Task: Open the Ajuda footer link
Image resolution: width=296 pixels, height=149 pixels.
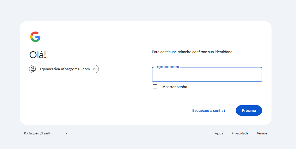Action: coord(219,133)
